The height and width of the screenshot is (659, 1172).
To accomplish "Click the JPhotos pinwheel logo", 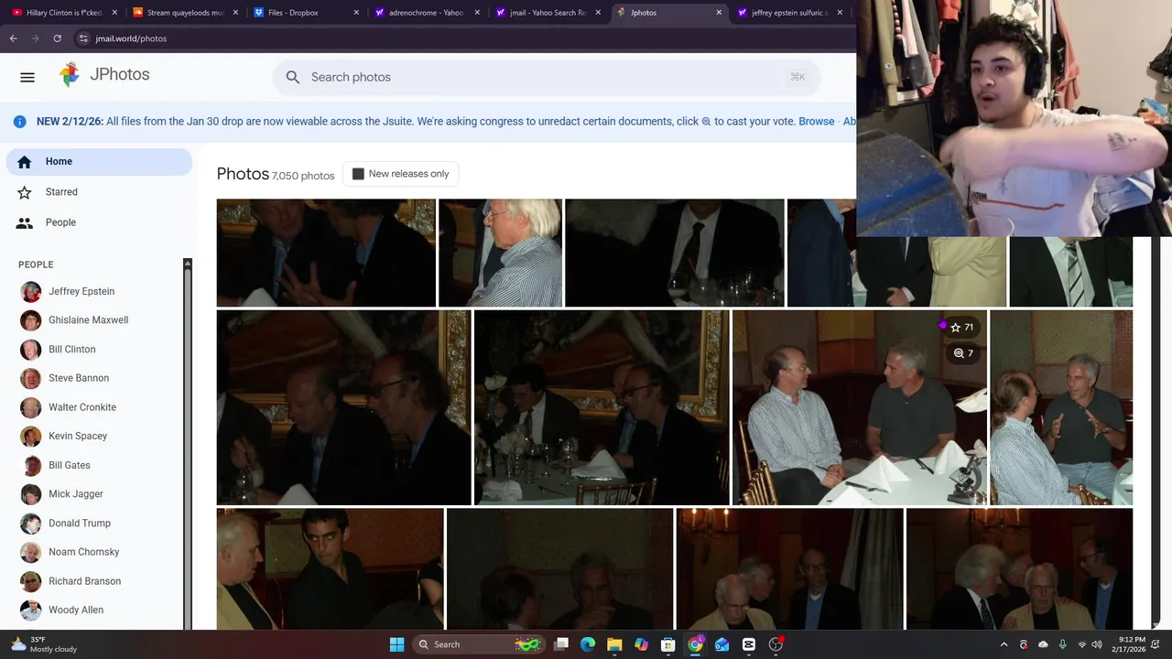I will coord(70,75).
